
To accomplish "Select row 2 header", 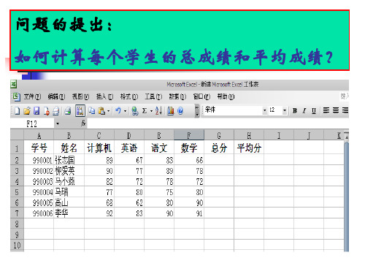I will pyautogui.click(x=17, y=160).
